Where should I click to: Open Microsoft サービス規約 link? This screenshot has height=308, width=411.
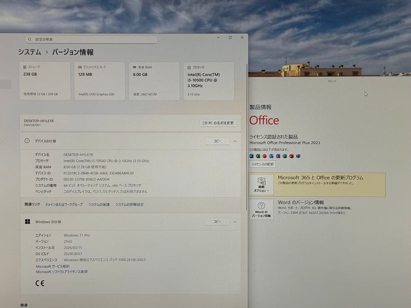[53, 266]
